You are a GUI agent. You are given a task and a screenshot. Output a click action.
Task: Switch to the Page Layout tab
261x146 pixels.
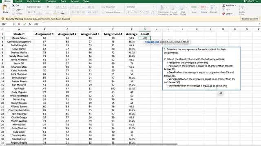pos(33,1)
